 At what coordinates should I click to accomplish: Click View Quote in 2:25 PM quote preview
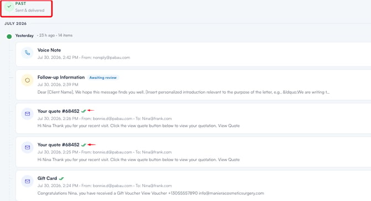click(229, 159)
